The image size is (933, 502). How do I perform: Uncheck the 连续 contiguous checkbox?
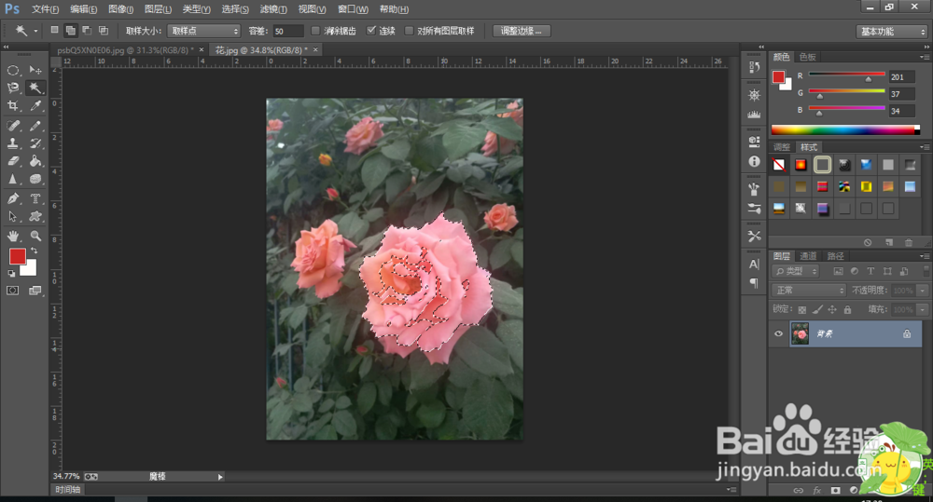pos(371,31)
